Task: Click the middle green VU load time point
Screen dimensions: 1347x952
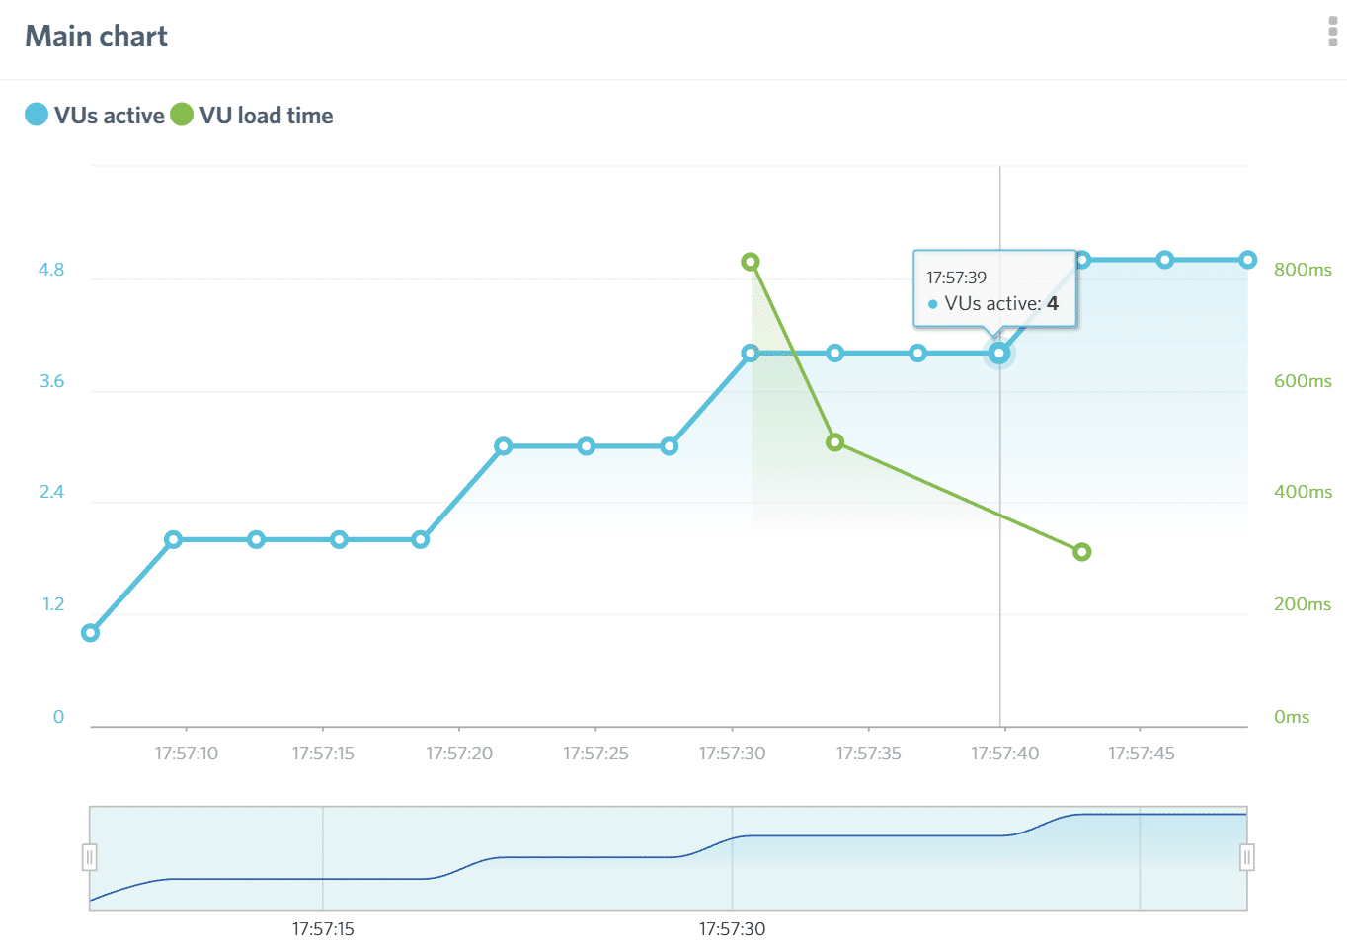Action: [834, 442]
